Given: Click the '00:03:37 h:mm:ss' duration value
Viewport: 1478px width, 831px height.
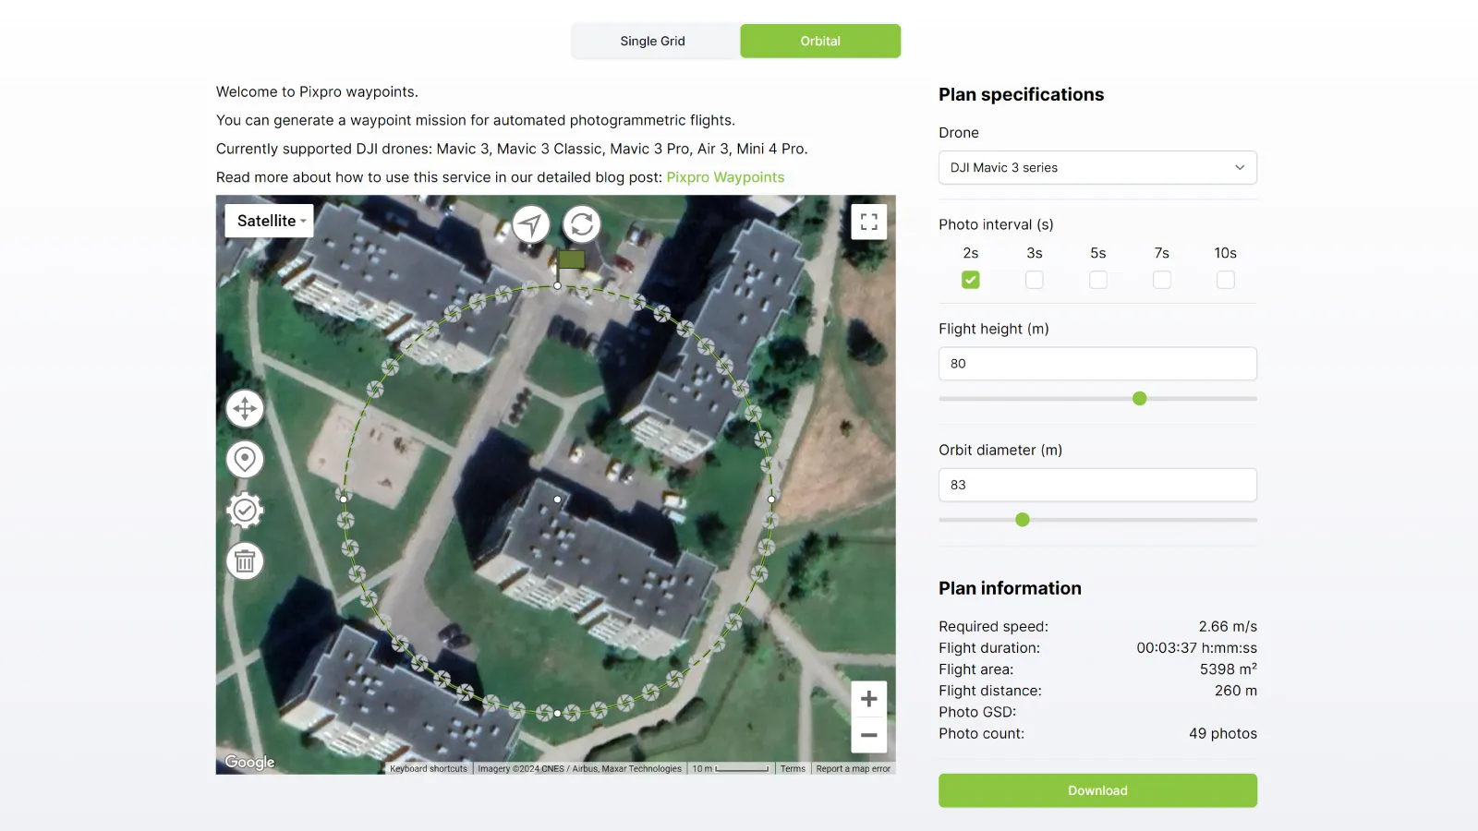Looking at the screenshot, I should pyautogui.click(x=1196, y=648).
